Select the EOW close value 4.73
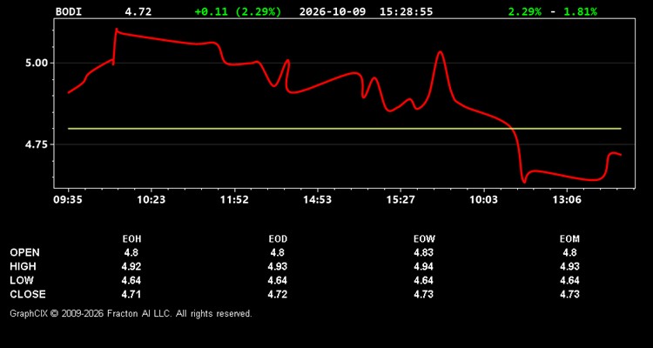 click(x=423, y=294)
